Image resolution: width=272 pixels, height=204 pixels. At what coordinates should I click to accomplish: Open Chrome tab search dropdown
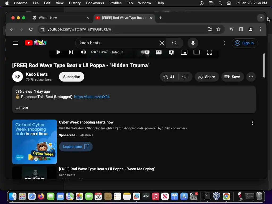(261, 18)
